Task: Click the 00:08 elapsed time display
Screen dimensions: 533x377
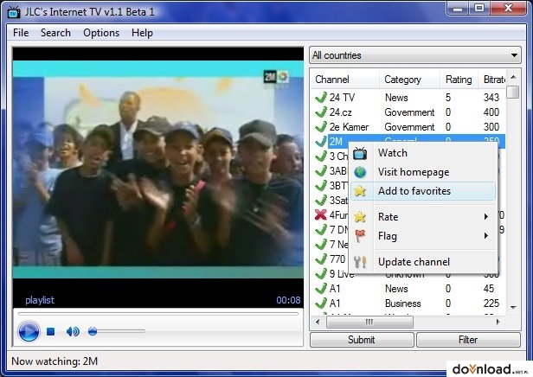Action: [288, 300]
